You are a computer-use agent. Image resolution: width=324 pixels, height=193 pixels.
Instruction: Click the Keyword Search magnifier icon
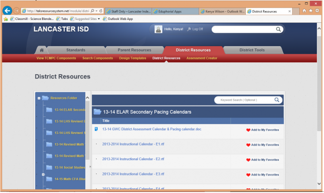coord(277,100)
